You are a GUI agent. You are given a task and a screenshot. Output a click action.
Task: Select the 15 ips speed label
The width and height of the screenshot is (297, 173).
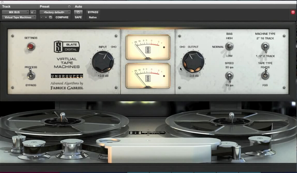pyautogui.click(x=229, y=85)
